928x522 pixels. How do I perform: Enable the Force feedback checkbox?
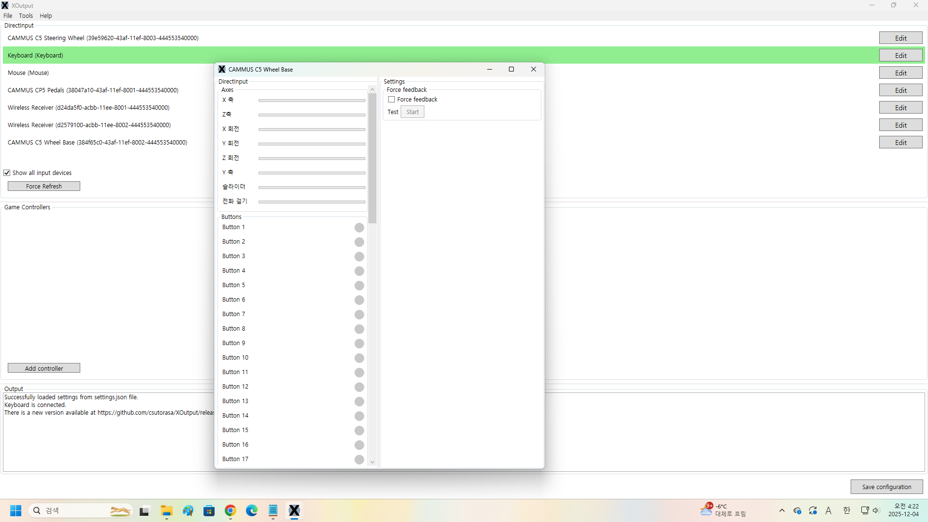[x=391, y=100]
